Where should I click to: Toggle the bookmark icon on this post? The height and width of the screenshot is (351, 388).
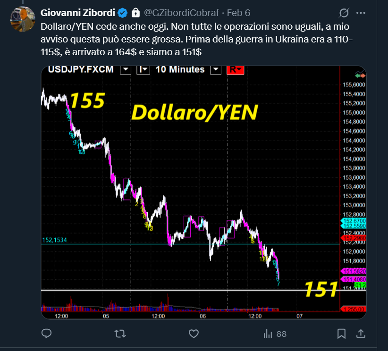pos(341,334)
